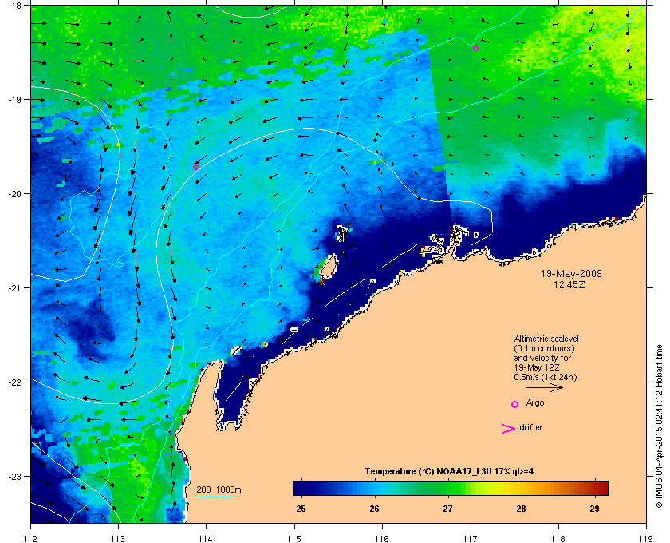
Task: Click the longitude axis label 112
Action: 31,538
